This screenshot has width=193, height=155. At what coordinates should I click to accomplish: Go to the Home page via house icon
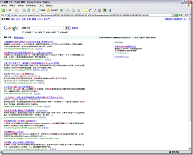coord(34,10)
